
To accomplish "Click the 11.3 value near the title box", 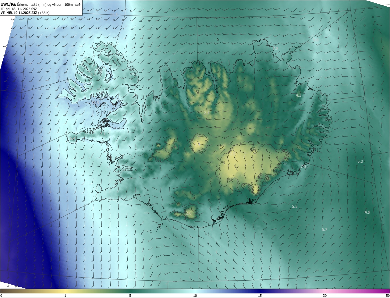I will click(x=114, y=15).
